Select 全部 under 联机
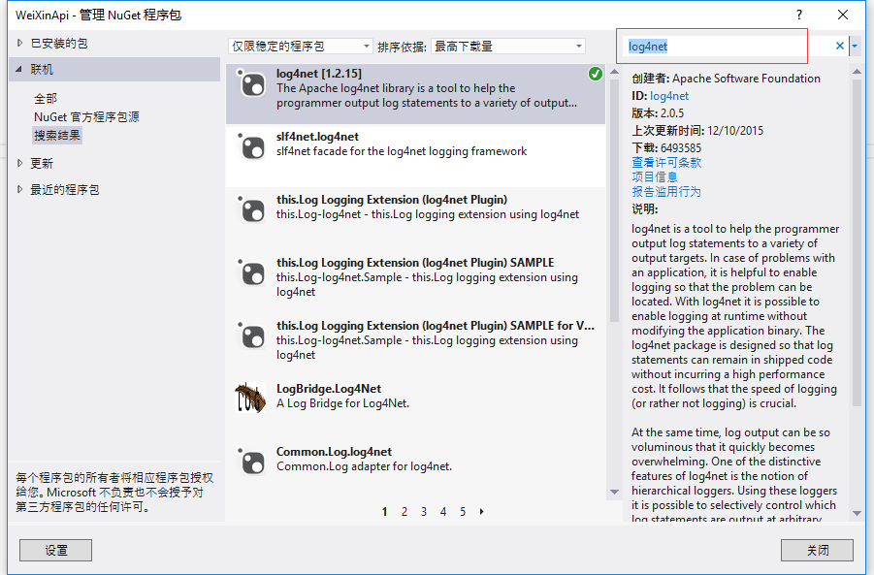Viewport: 874px width, 575px height. point(46,99)
